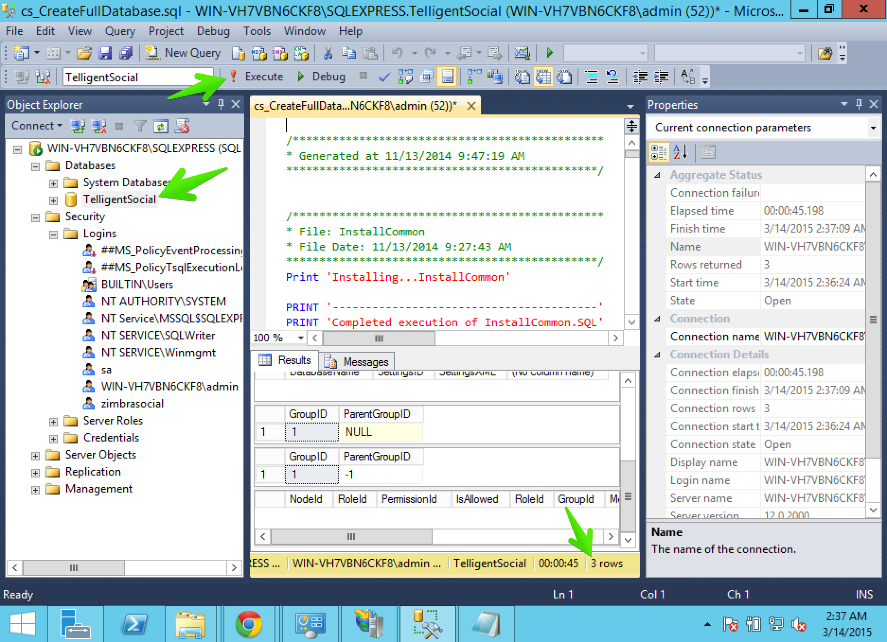Click the Copy icon in the toolbar
Image resolution: width=887 pixels, height=642 pixels.
tap(348, 53)
